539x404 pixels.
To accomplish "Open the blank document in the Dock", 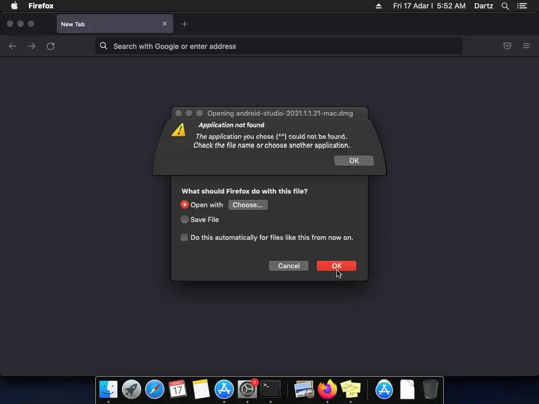I will pyautogui.click(x=407, y=390).
